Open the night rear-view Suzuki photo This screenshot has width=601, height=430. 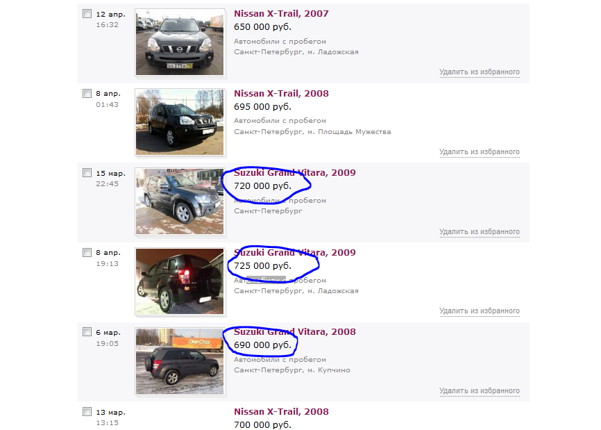click(x=180, y=281)
